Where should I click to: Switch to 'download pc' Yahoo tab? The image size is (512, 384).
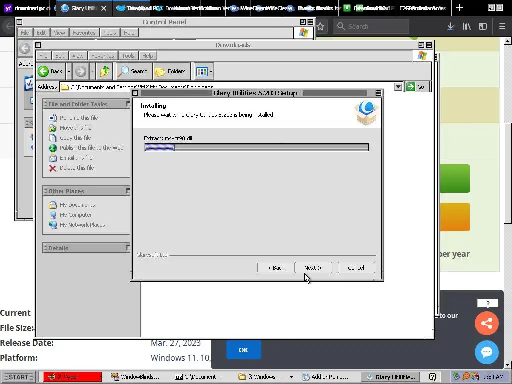click(28, 8)
